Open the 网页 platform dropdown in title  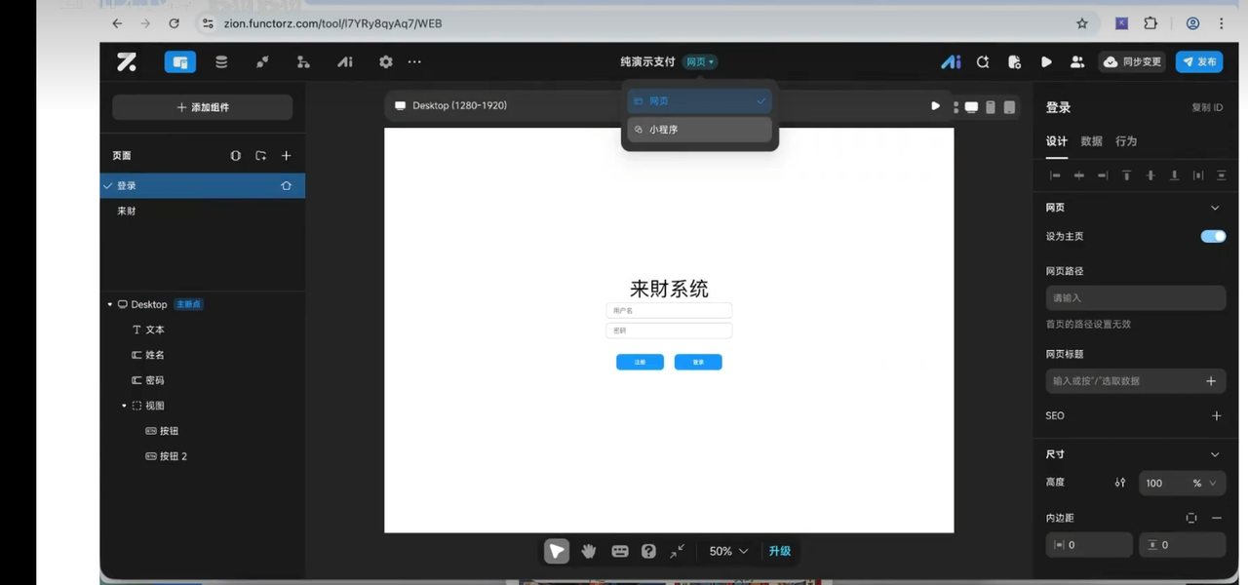coord(700,61)
